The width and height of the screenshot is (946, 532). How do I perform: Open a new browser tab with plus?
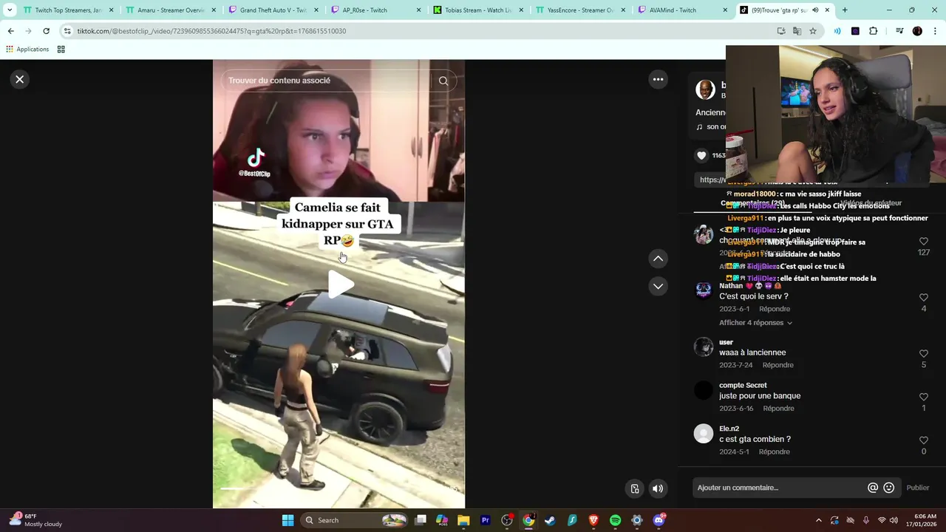[x=845, y=10]
